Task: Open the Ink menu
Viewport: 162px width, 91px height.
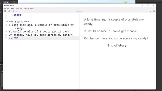Action: (21, 8)
